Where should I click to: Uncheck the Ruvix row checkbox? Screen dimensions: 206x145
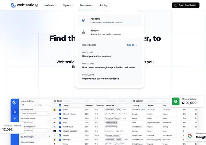[x=60, y=123]
